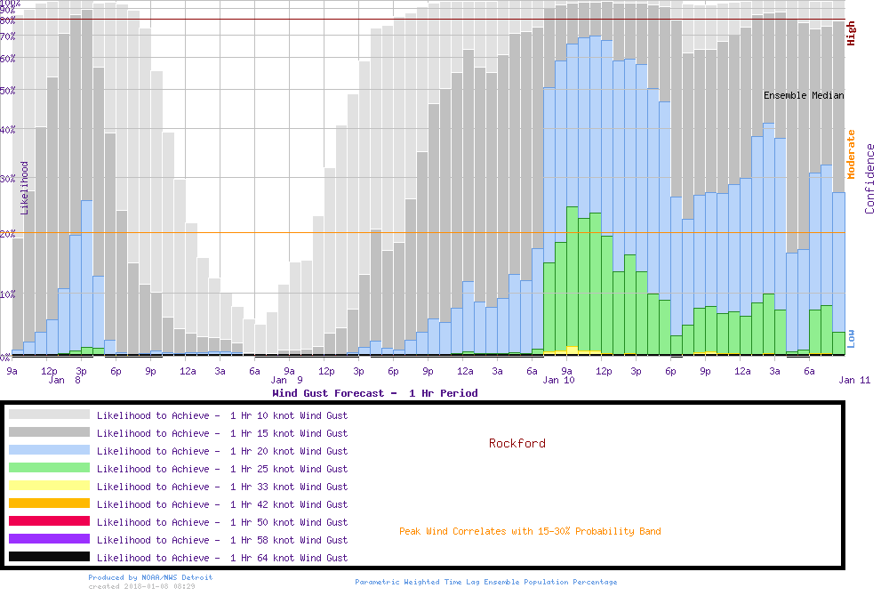Click the dark gray 15 knot legend swatch

click(x=49, y=432)
